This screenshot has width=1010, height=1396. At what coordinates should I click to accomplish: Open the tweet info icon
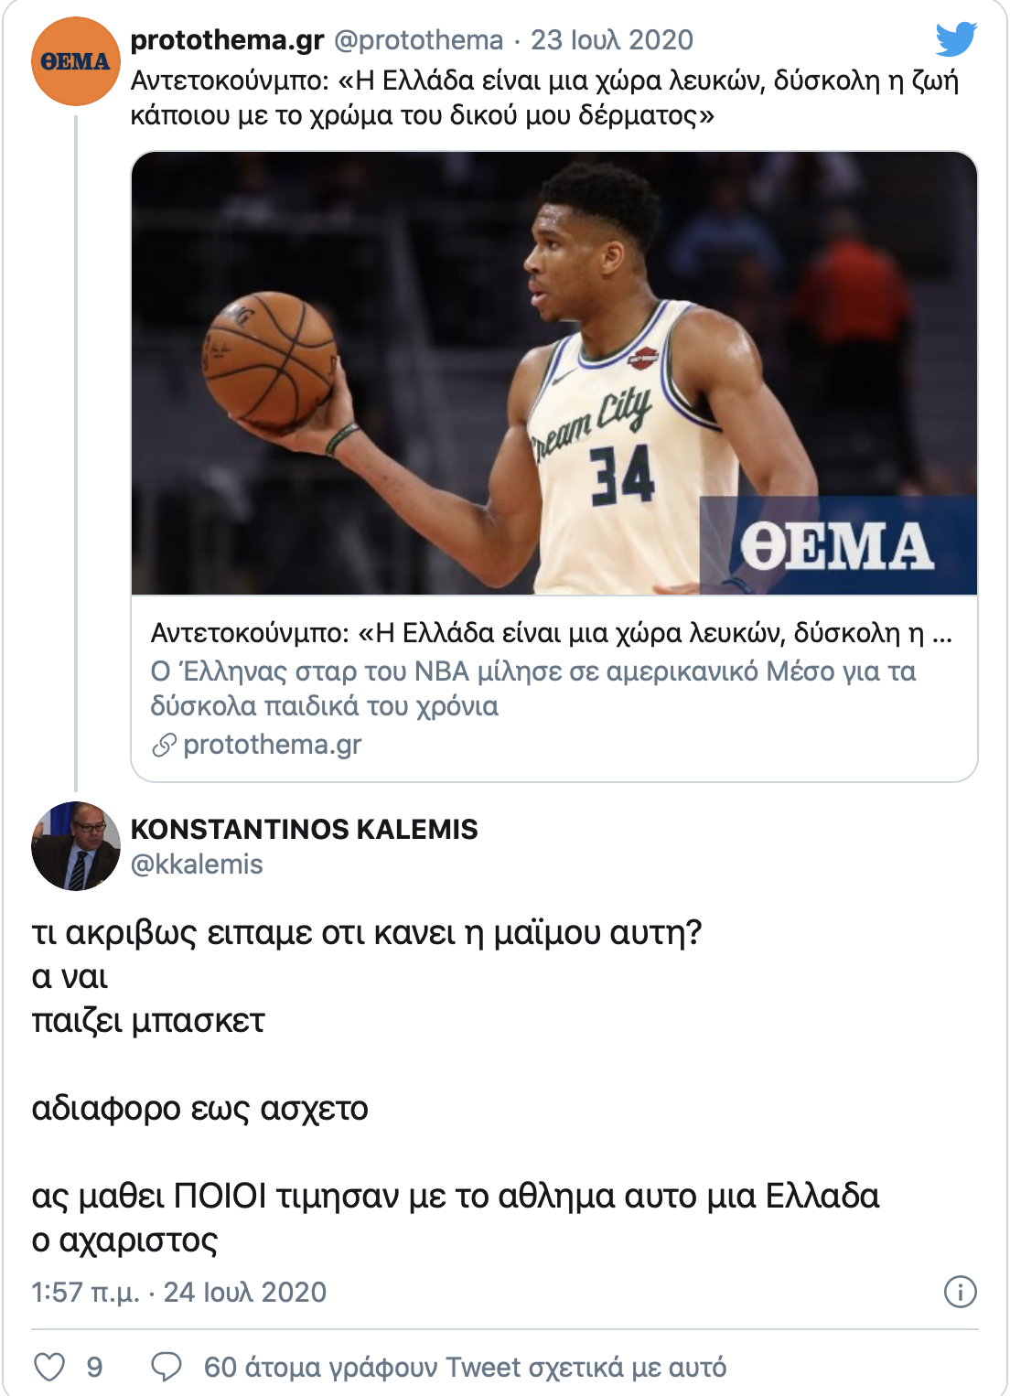pos(960,1292)
